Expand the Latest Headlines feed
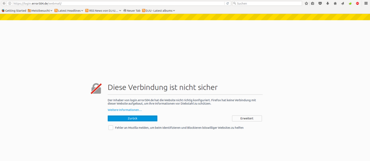Image resolution: width=370 pixels, height=161 pixels. (x=69, y=11)
